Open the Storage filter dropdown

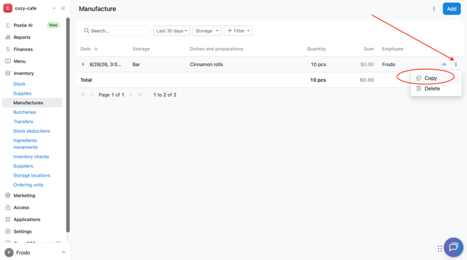point(207,31)
